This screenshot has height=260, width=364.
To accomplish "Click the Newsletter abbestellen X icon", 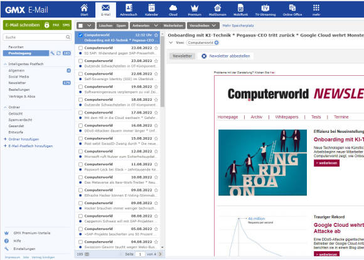I will click(x=204, y=56).
